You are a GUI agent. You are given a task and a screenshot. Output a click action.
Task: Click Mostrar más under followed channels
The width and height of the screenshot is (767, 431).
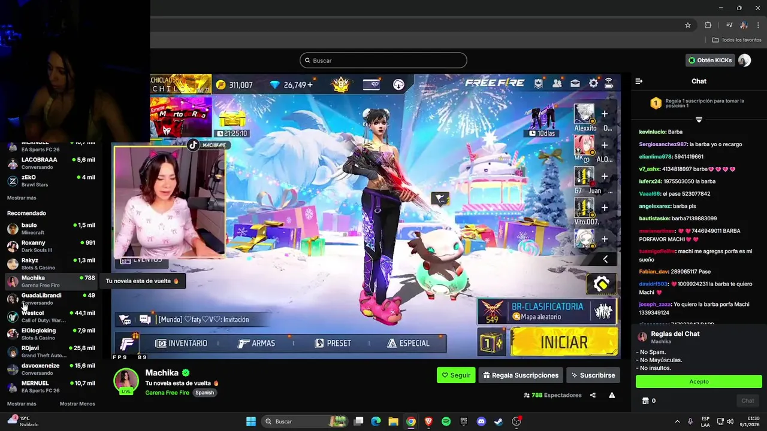[22, 198]
